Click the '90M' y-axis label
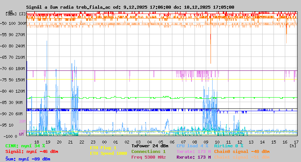 [x=19, y=102]
